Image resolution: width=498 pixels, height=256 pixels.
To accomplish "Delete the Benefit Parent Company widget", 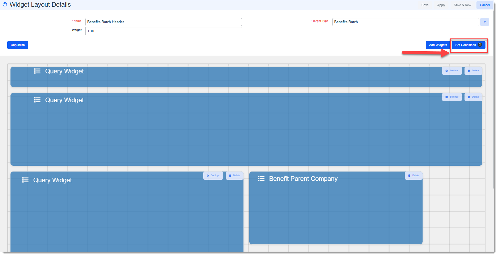I will [x=414, y=176].
